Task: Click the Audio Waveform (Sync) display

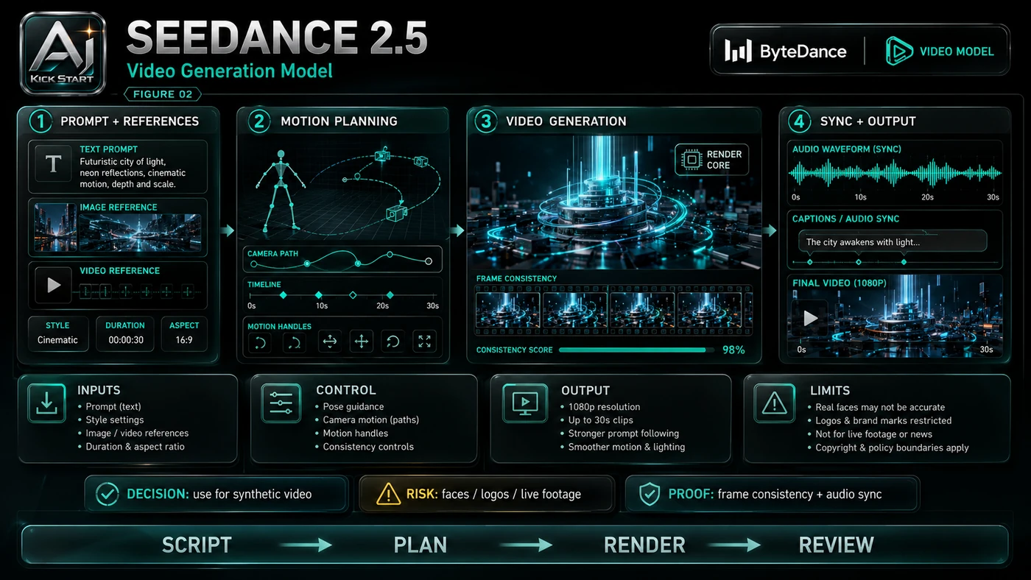Action: click(x=895, y=173)
